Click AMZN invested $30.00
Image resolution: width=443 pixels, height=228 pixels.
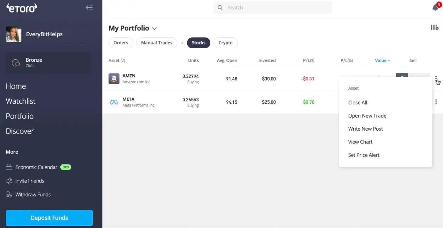(269, 78)
